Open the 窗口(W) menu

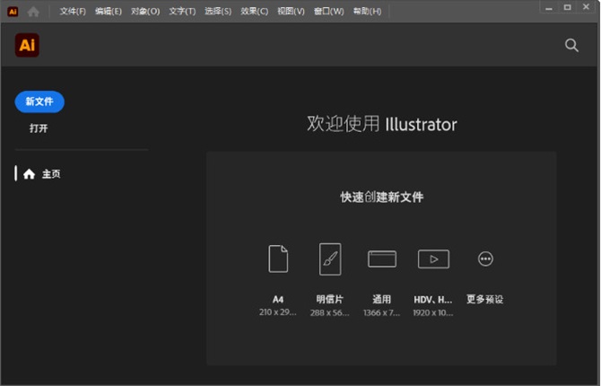(329, 12)
